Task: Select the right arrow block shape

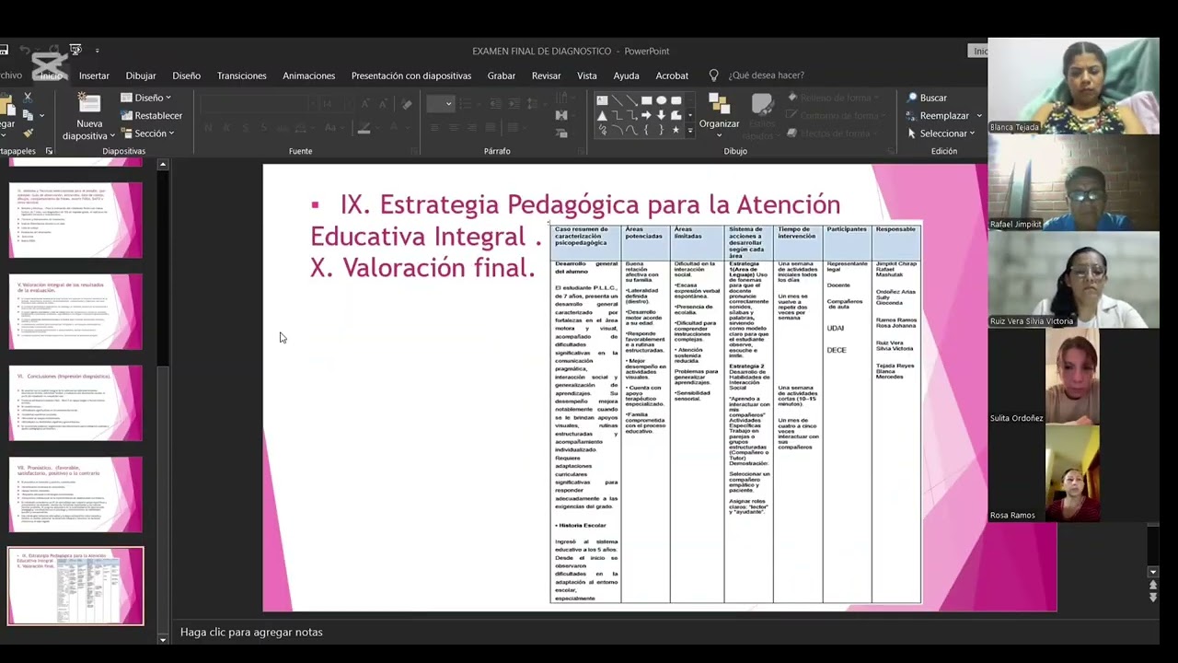Action: 646,115
